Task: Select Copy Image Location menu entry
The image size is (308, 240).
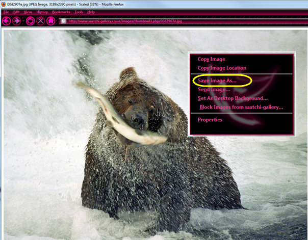Action: (222, 68)
